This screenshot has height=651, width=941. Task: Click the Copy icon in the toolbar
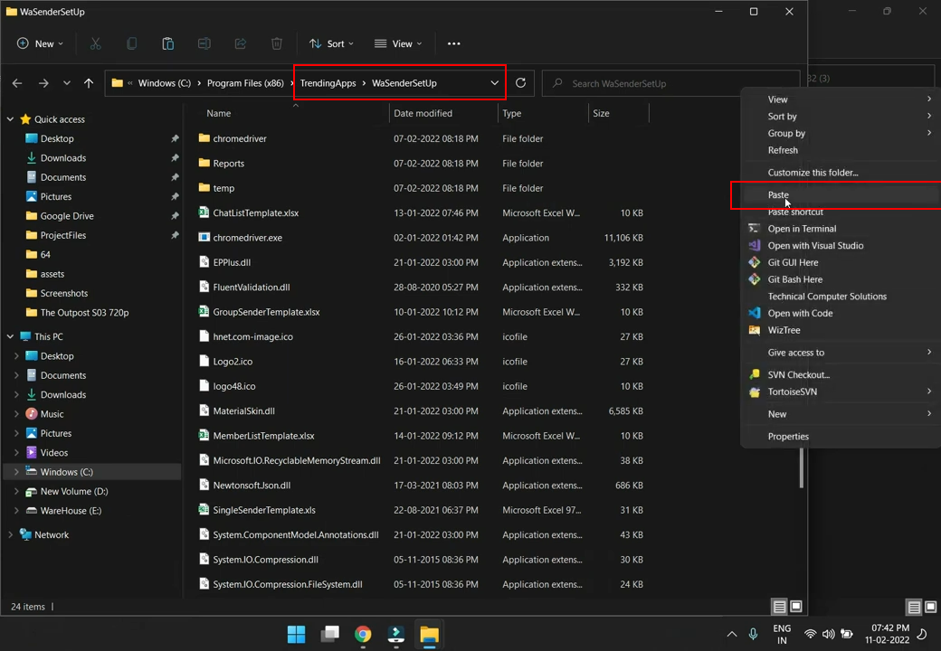click(x=132, y=43)
